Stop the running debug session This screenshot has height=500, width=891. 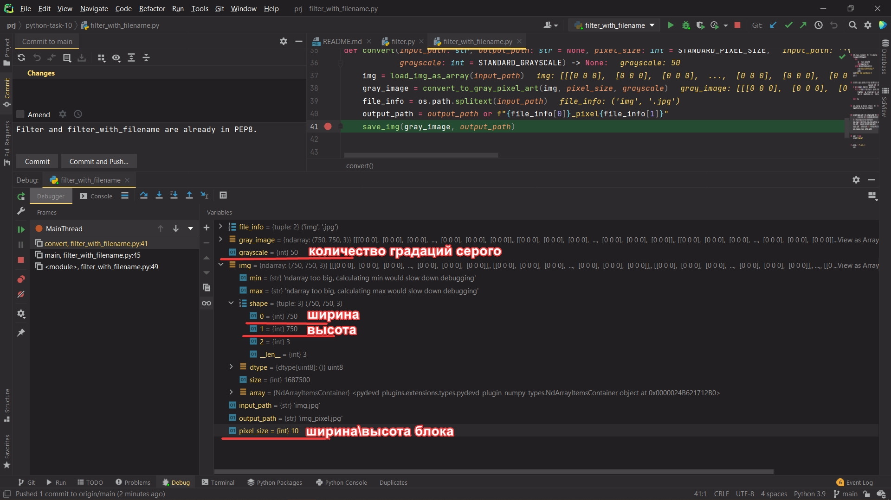(x=21, y=260)
